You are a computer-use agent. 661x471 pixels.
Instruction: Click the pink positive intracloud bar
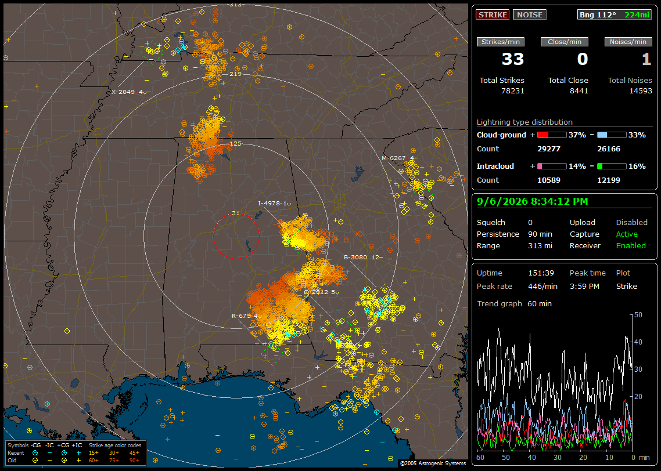click(552, 166)
